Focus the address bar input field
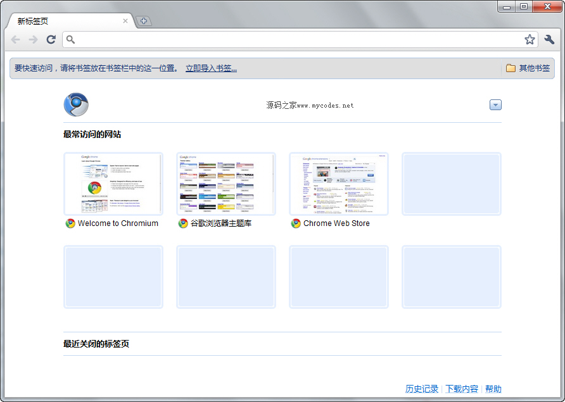This screenshot has width=565, height=402. pyautogui.click(x=298, y=40)
